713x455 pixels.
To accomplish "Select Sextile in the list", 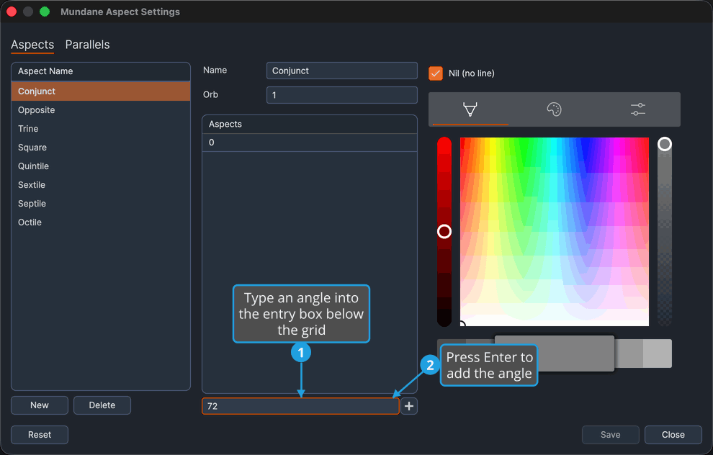I will (101, 184).
